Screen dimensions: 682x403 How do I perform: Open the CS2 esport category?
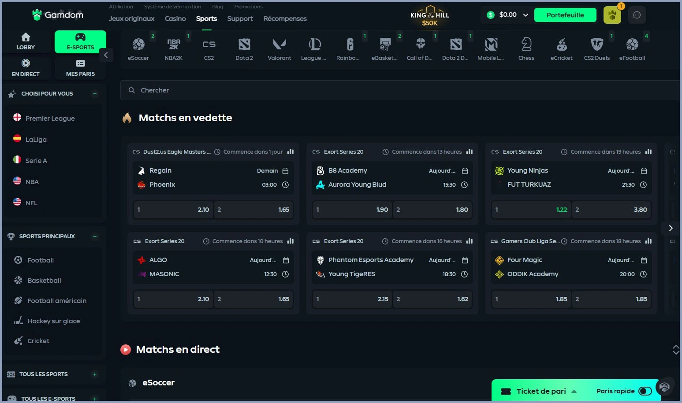(209, 44)
